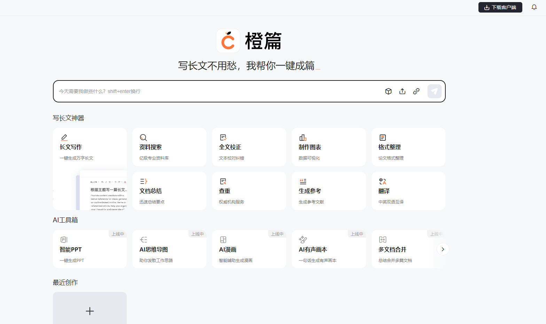Viewport: 546px width, 324px height.
Task: Click the 格式整理 document icon
Action: (383, 138)
